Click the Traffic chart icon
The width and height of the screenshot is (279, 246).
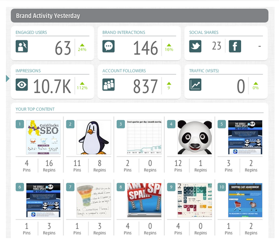tap(195, 85)
